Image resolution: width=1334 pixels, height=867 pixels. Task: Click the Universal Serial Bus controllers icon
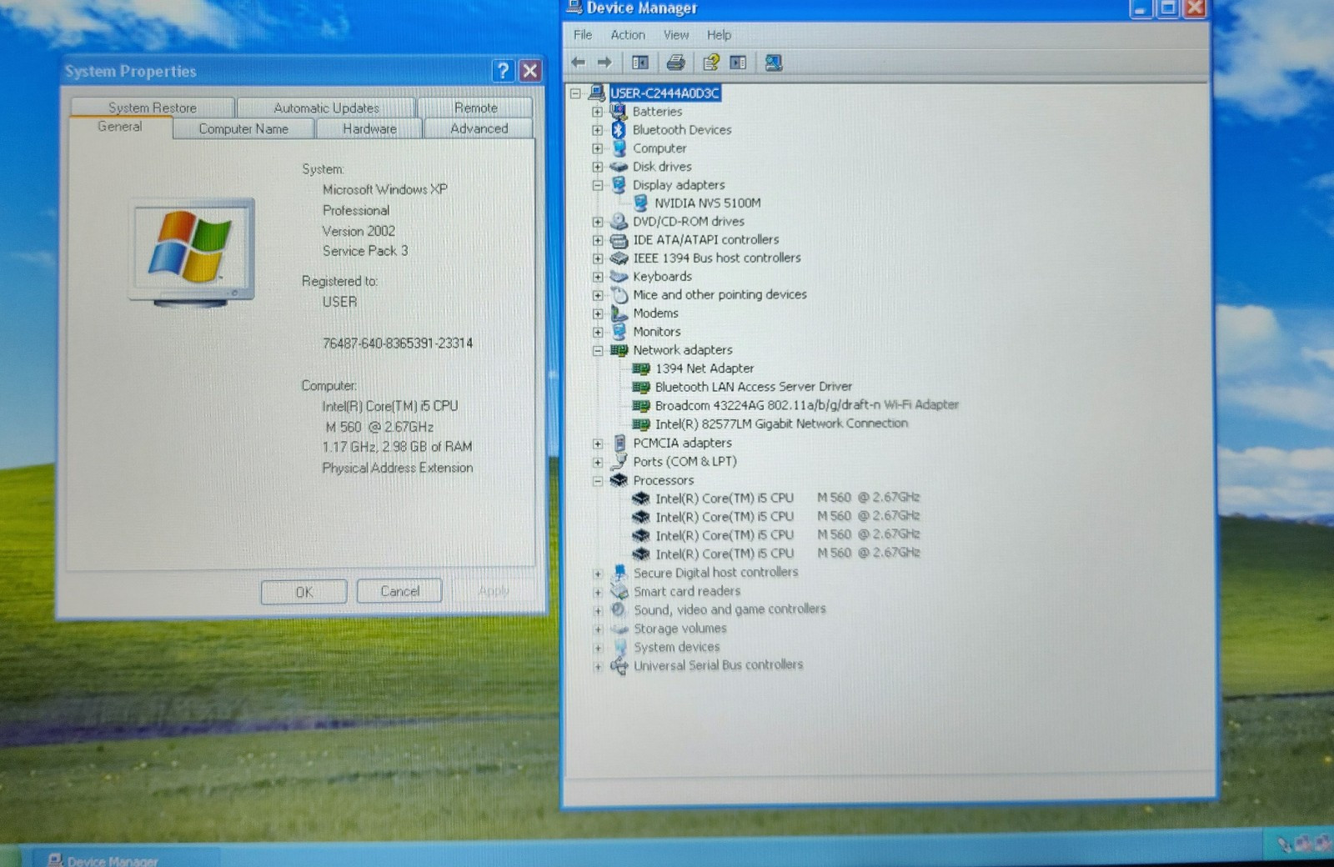click(x=619, y=665)
